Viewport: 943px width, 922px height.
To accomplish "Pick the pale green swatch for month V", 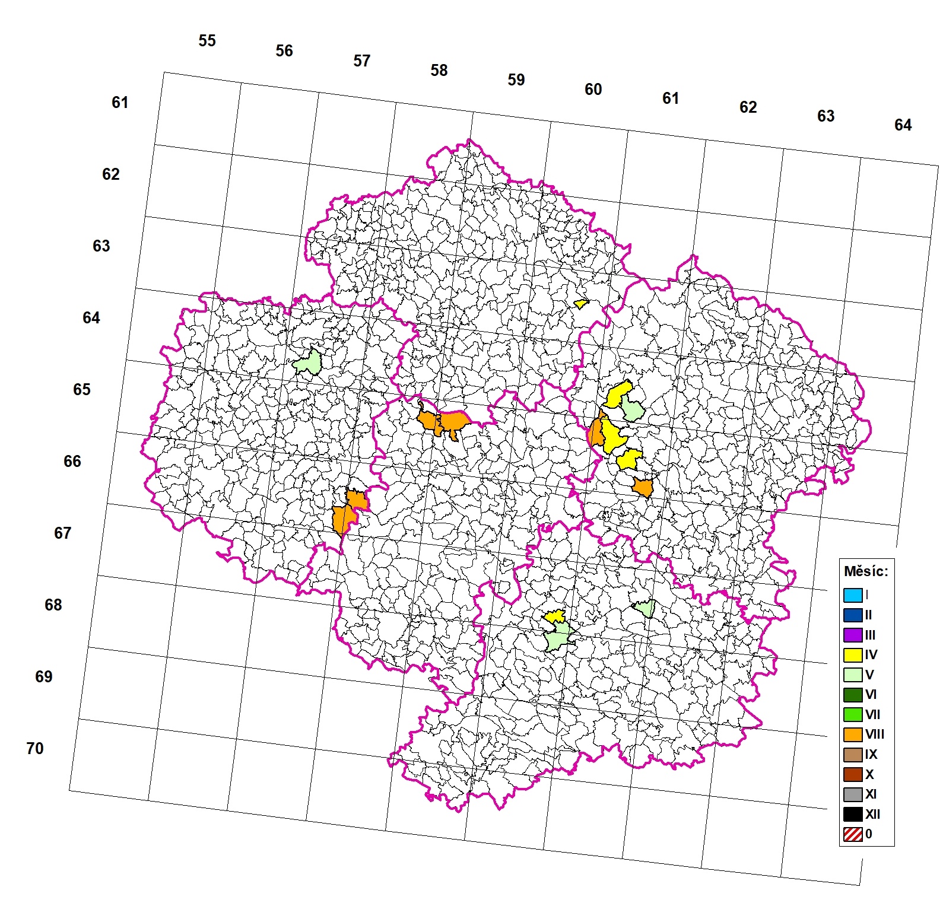I will click(x=853, y=675).
